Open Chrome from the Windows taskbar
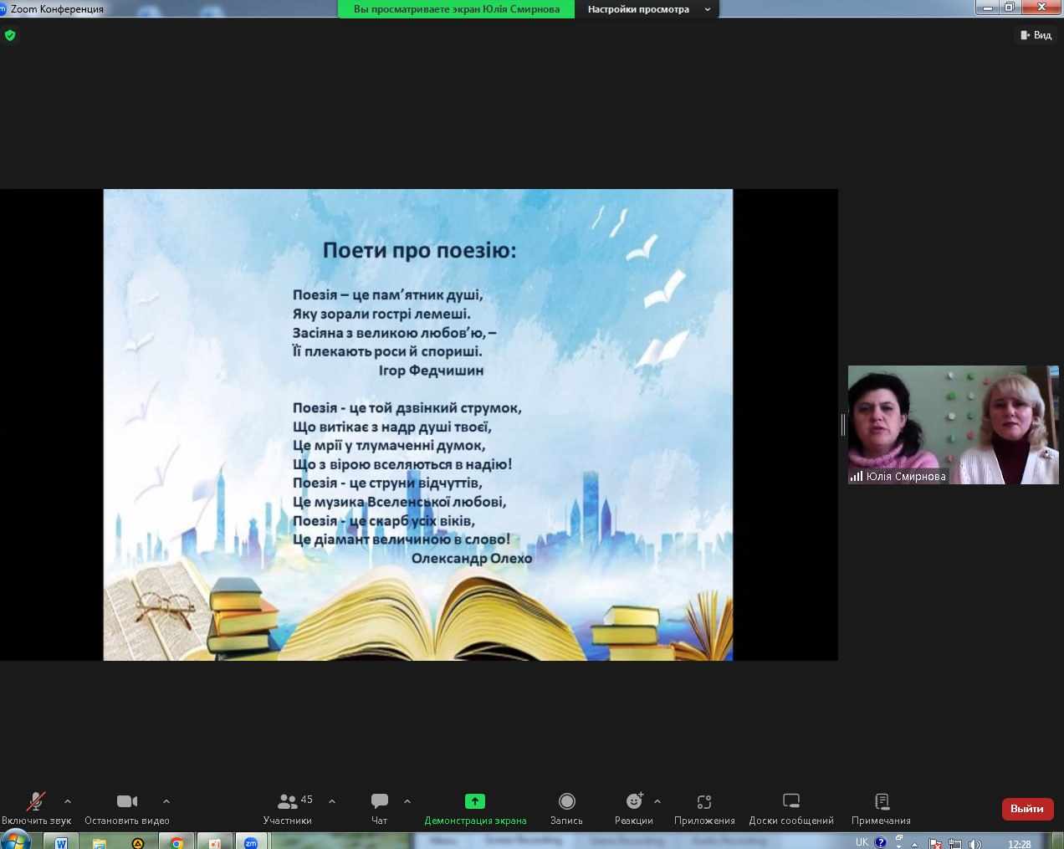 [176, 842]
